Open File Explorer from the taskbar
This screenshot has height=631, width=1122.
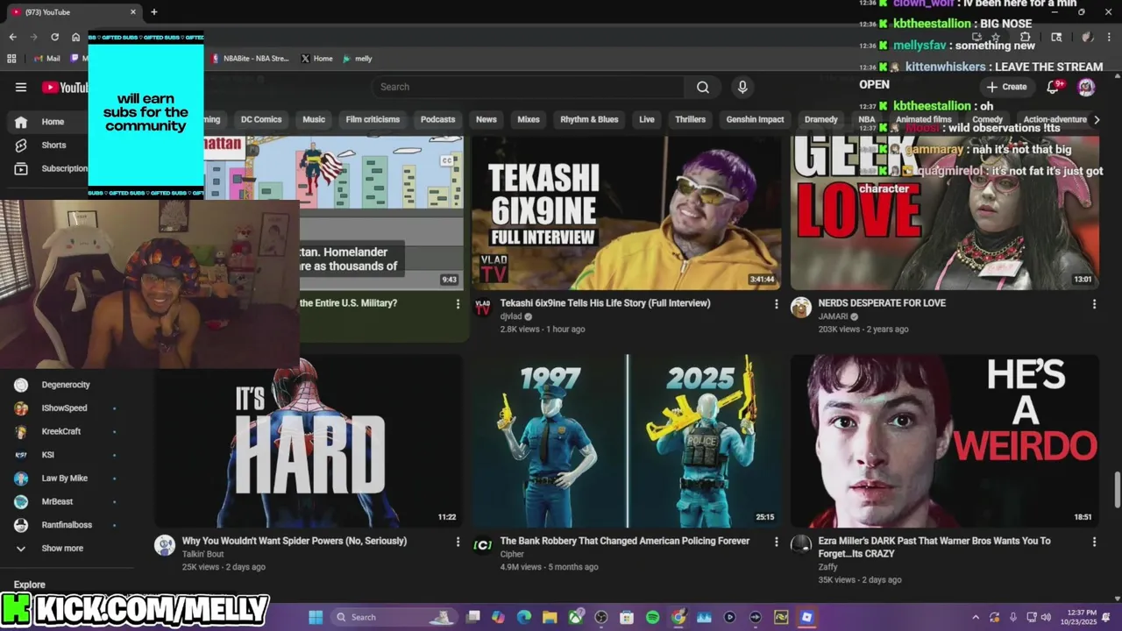point(550,617)
